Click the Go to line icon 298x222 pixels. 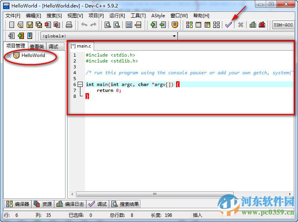pos(138,25)
